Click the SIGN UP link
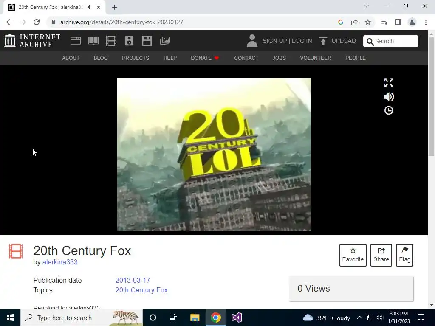This screenshot has width=435, height=326. pyautogui.click(x=275, y=41)
